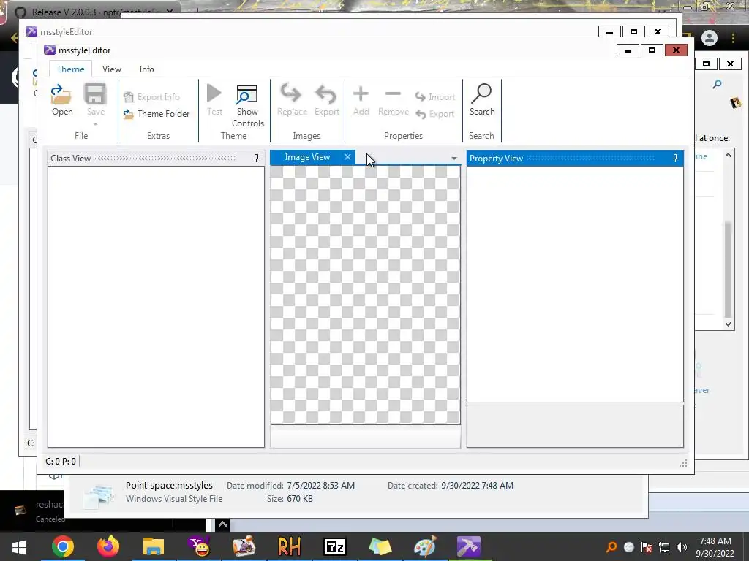Viewport: 749px width, 561px height.
Task: Click the Chrome profile avatar icon
Action: (x=710, y=38)
